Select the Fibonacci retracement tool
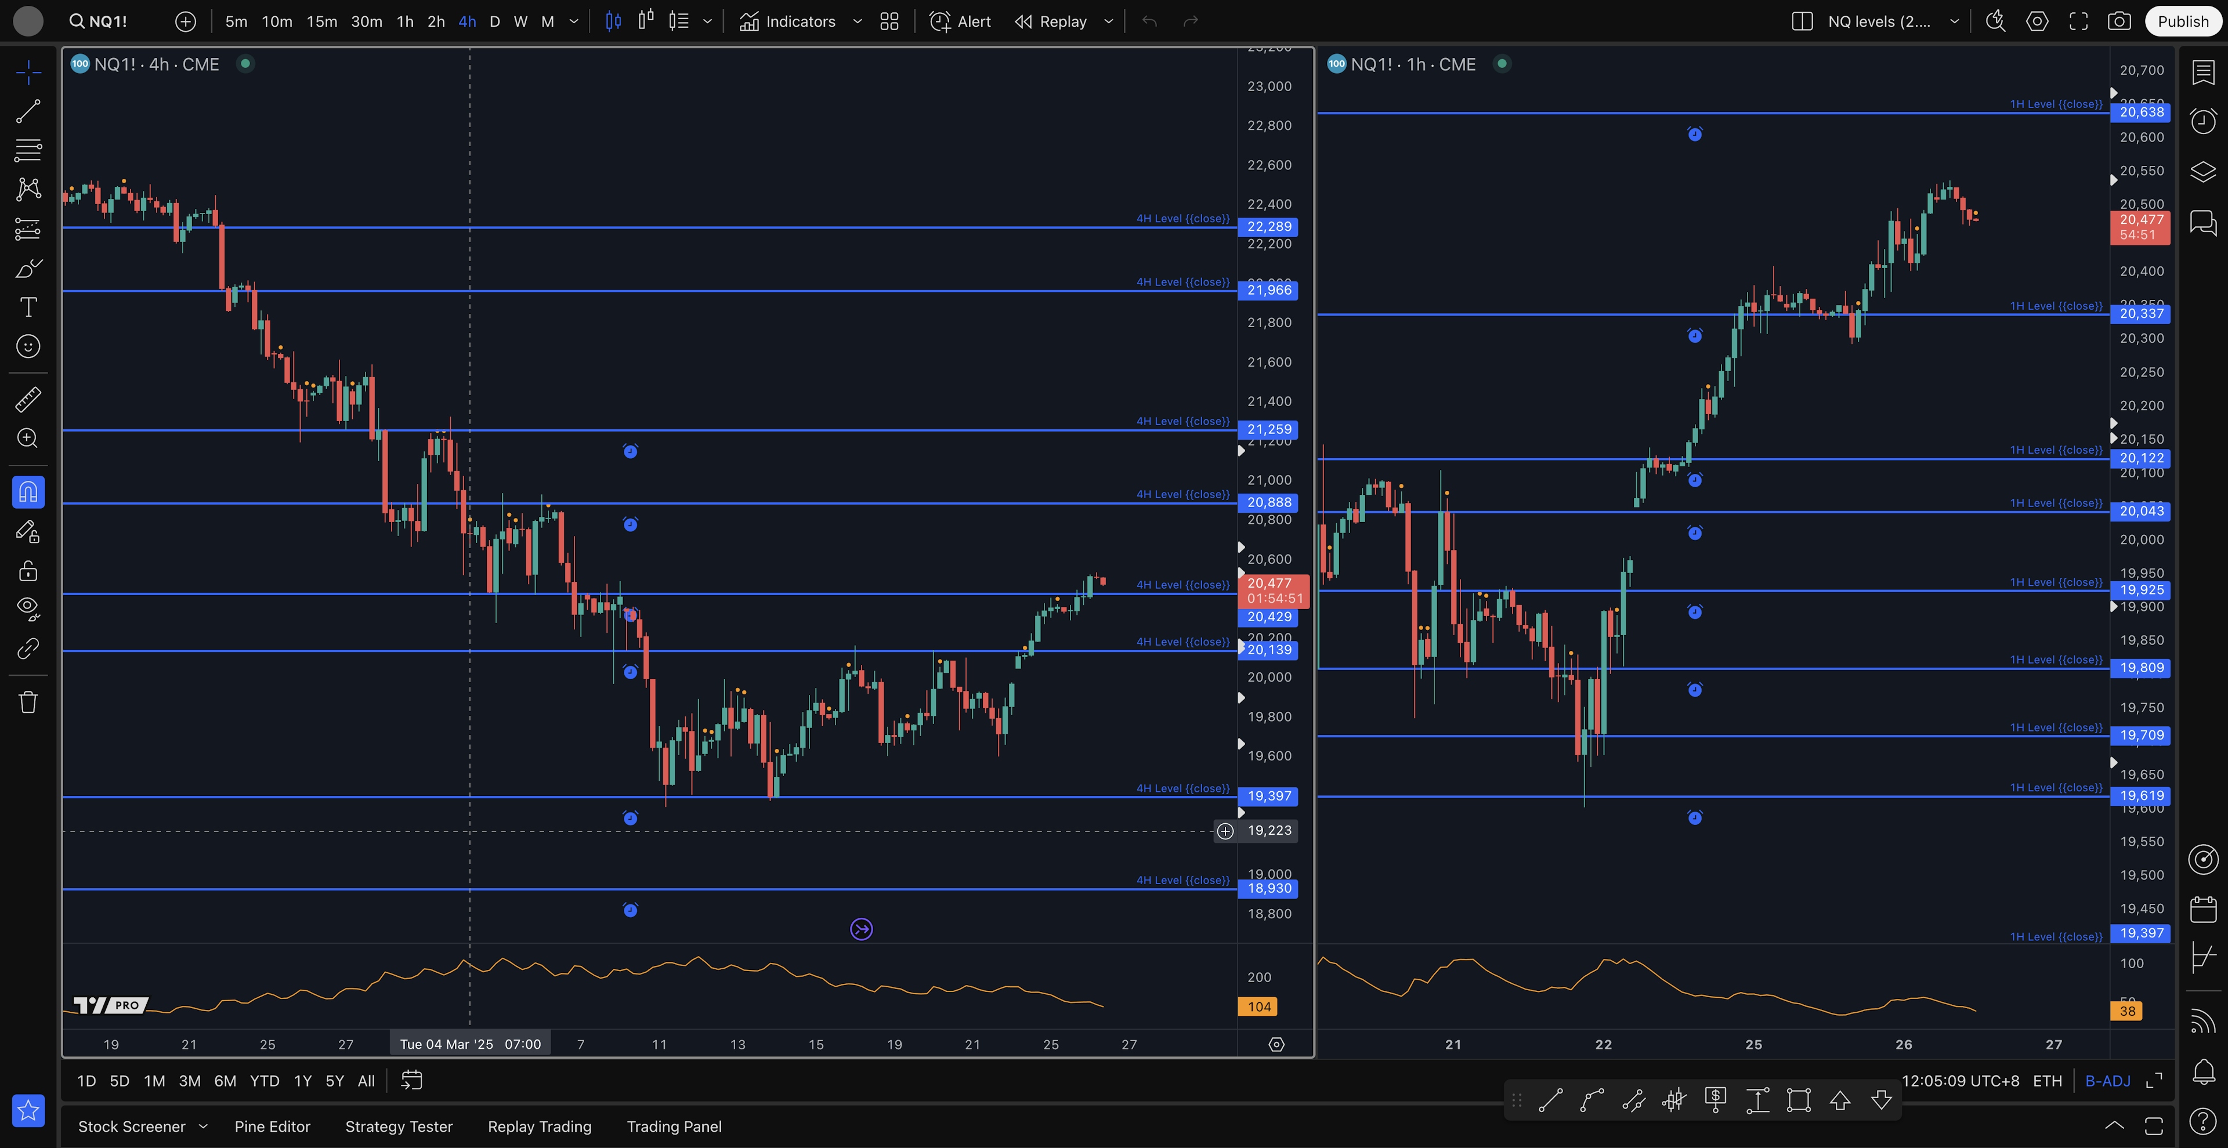 [28, 150]
